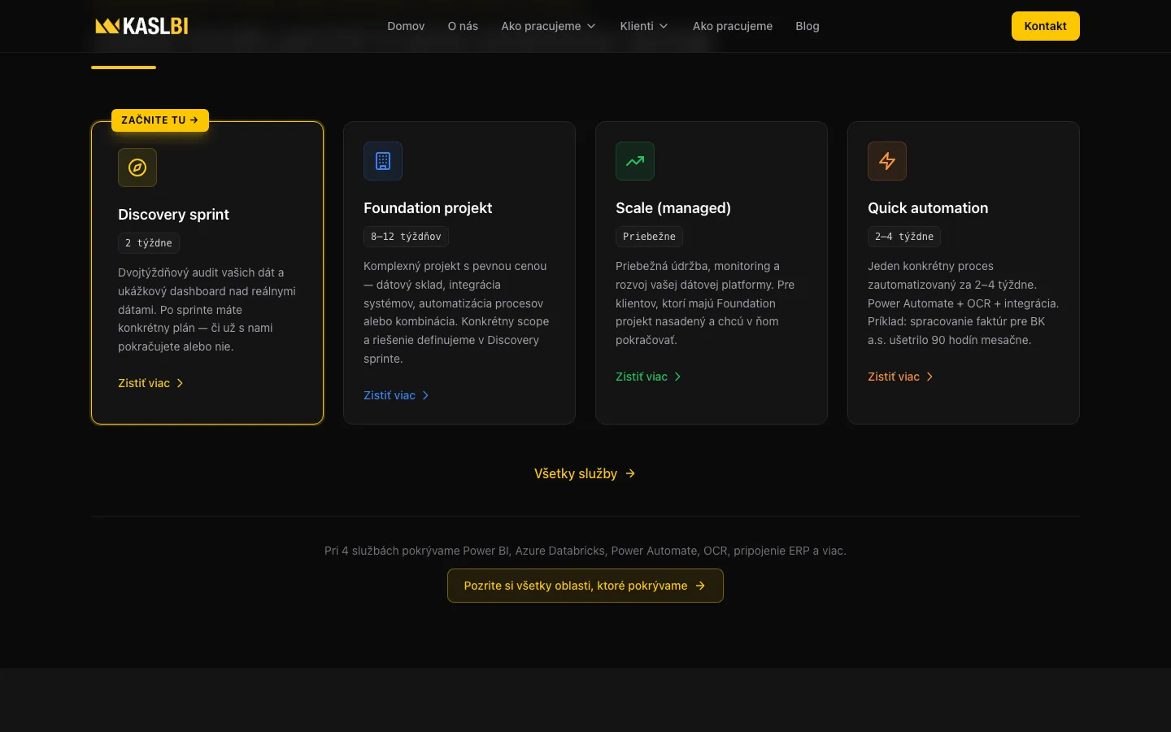Click the KASLBI logo in the header

click(x=141, y=26)
